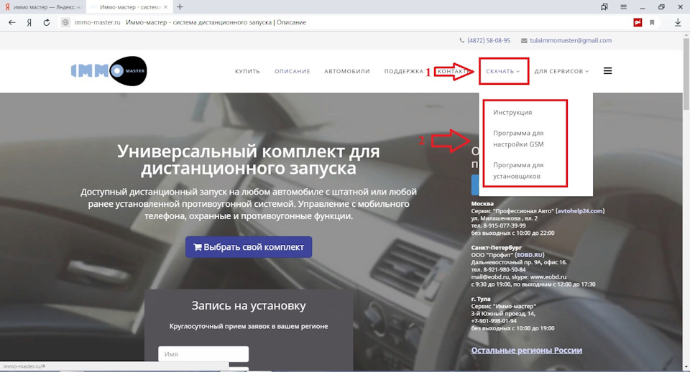Click the collections icon in title bar
The height and width of the screenshot is (372, 690).
click(604, 7)
